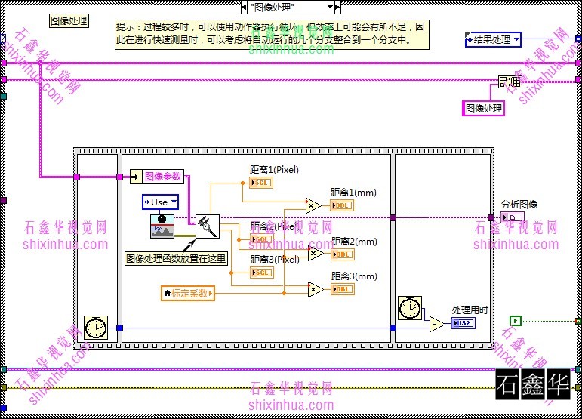Select the 距离3(Pixel) SGL indicator terminal
The width and height of the screenshot is (582, 419).
261,273
